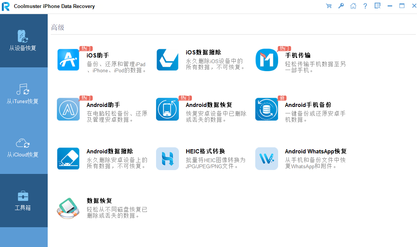
Task: Switch to 从设备恢复 tab
Action: click(x=24, y=41)
